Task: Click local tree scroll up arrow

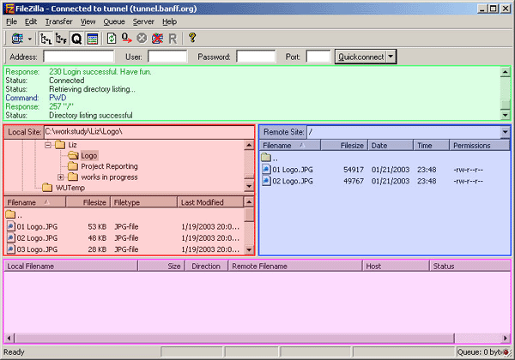Action: pyautogui.click(x=249, y=145)
